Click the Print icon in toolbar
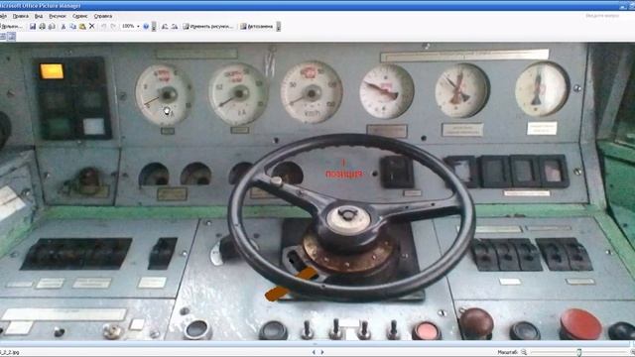The height and width of the screenshot is (357, 635). (x=42, y=27)
